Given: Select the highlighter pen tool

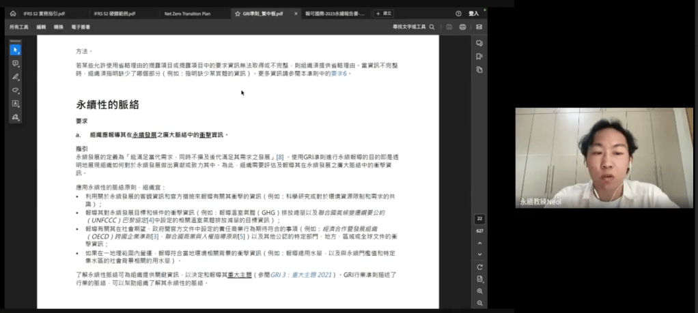Looking at the screenshot, I should click(15, 76).
